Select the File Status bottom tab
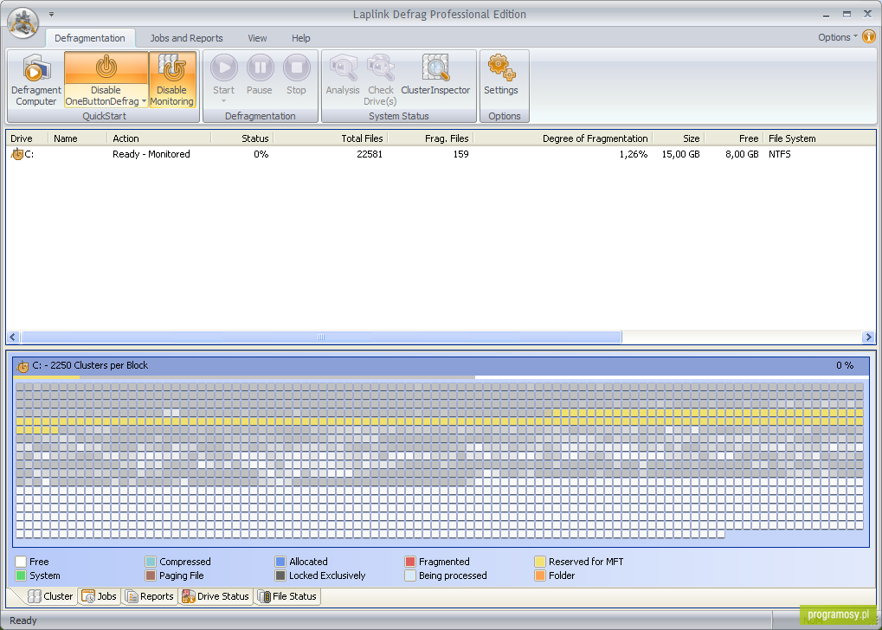This screenshot has height=630, width=882. coord(287,596)
